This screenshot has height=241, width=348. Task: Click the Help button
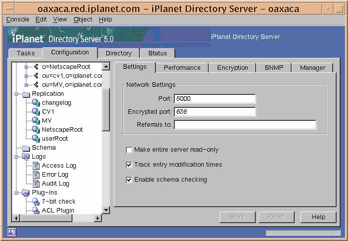(x=319, y=217)
